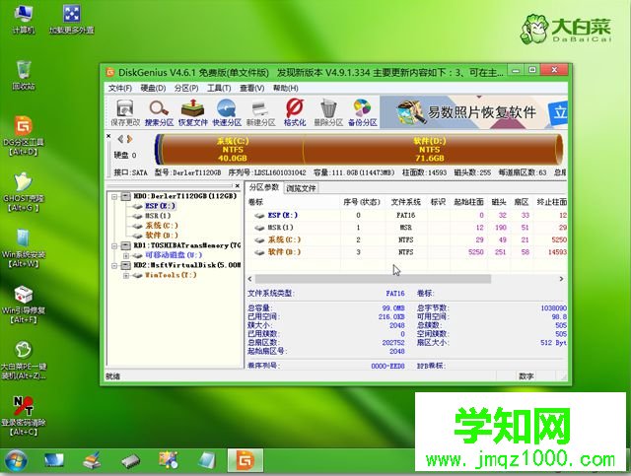631x476 pixels.
Task: Click the 新建分区 (New Partition) icon
Action: 261,111
